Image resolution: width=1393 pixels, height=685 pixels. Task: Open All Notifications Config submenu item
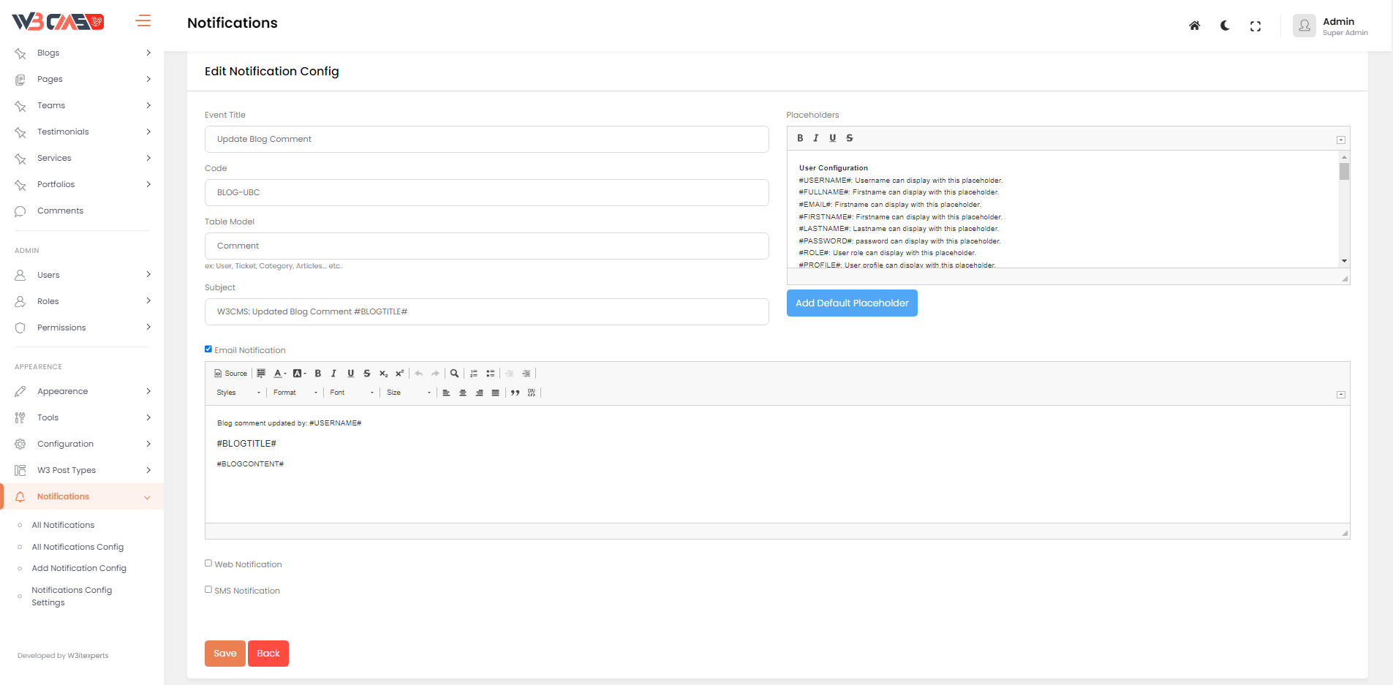coord(78,547)
